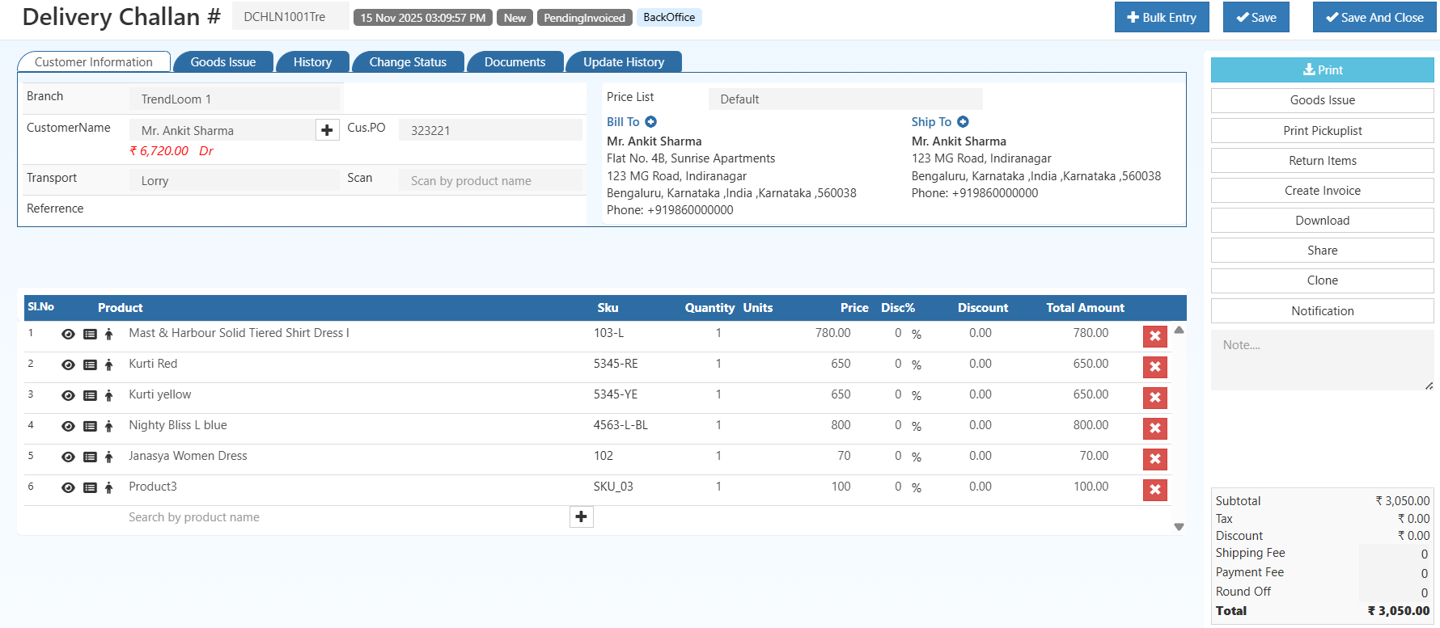Click Print Pickuplist button

[x=1322, y=131]
